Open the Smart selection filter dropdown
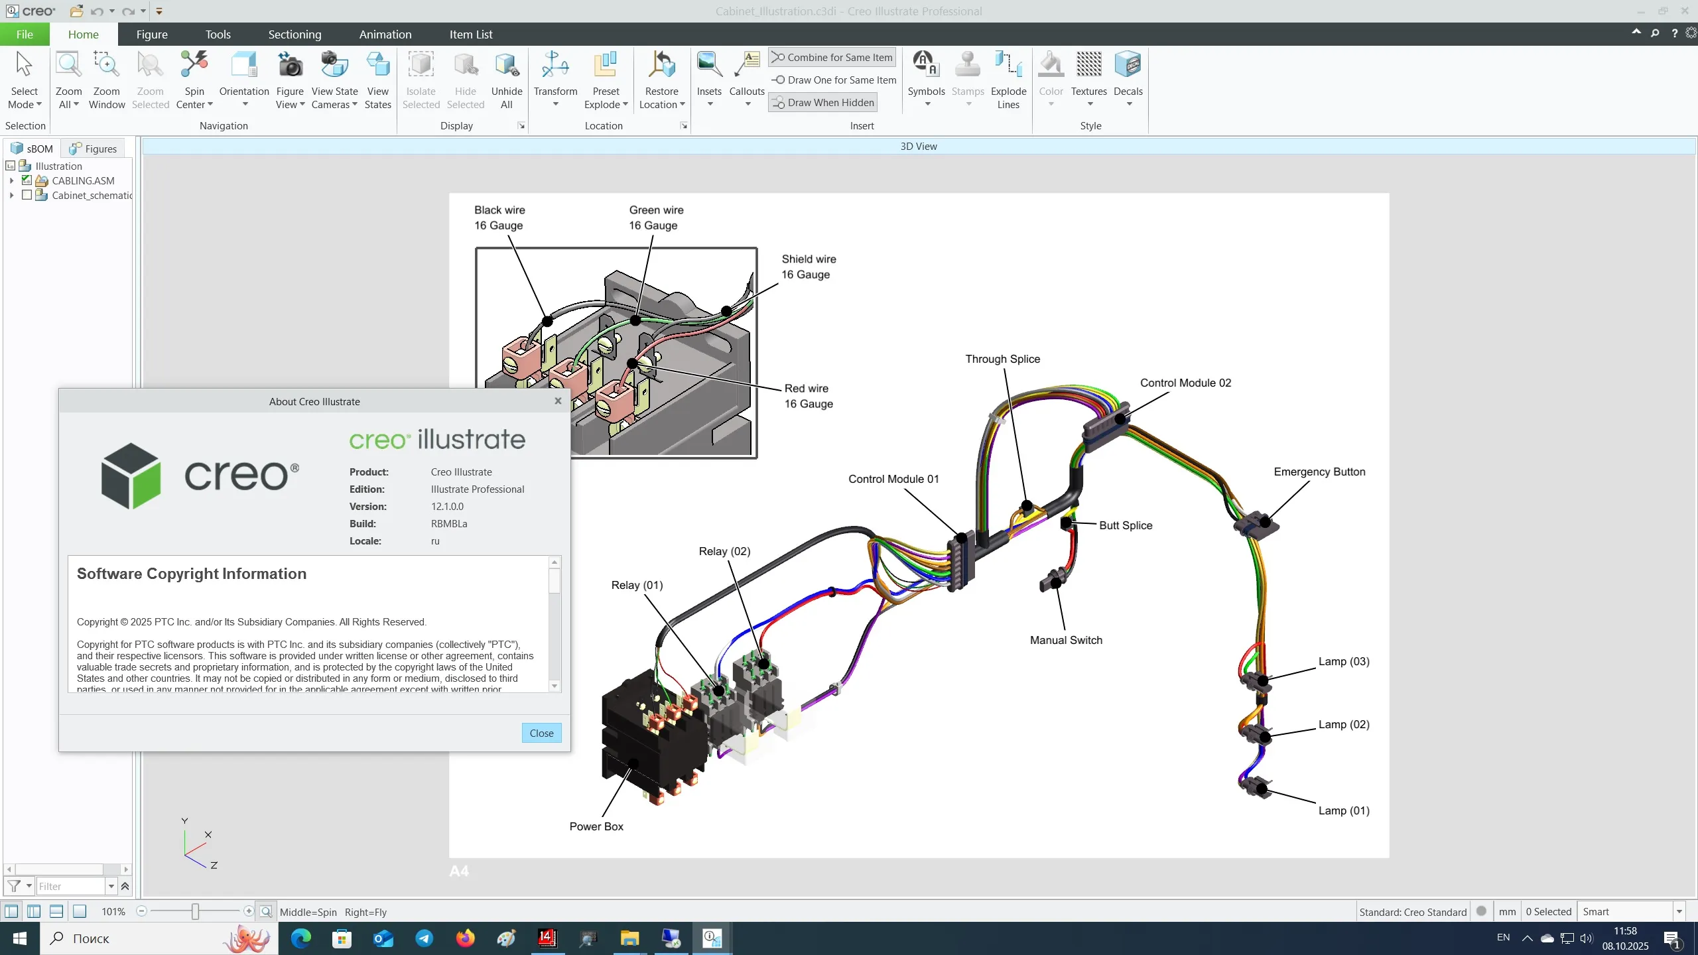 pos(1679,912)
